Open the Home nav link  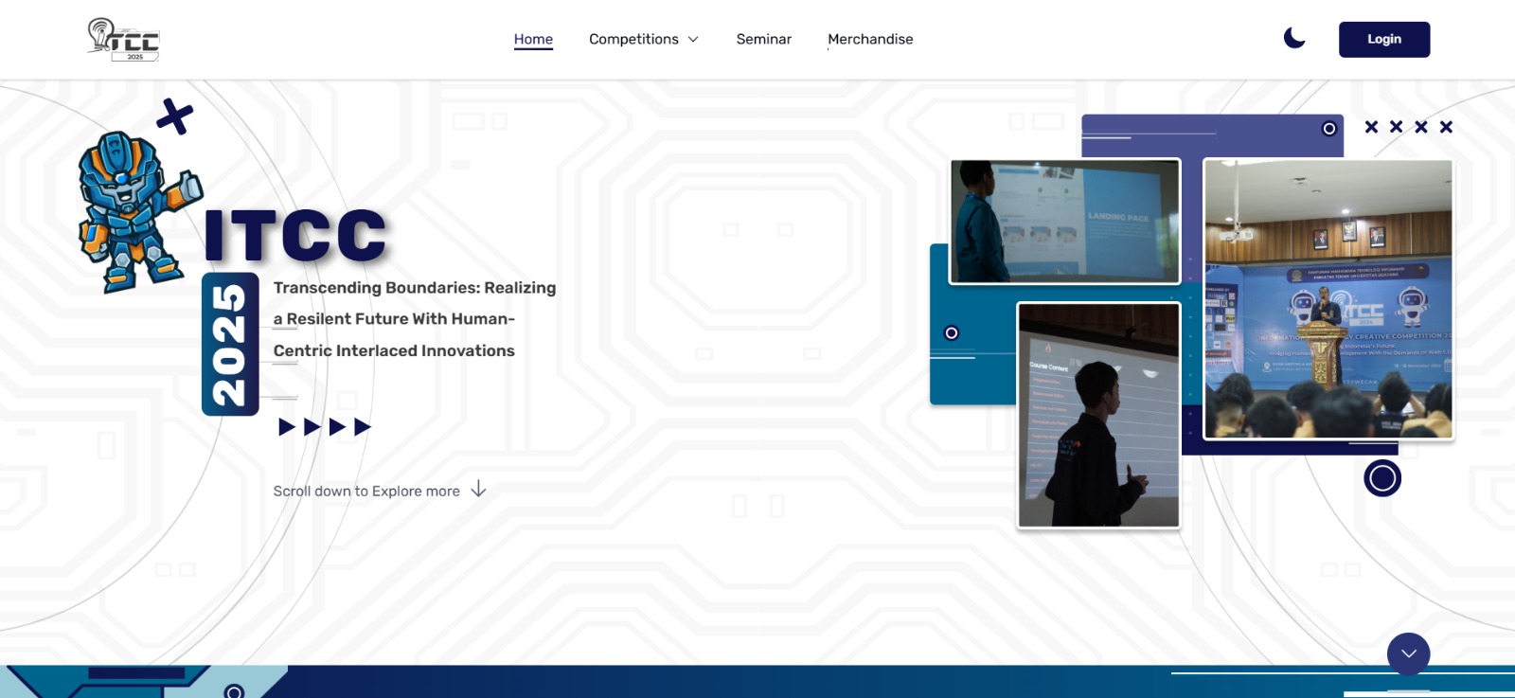533,39
